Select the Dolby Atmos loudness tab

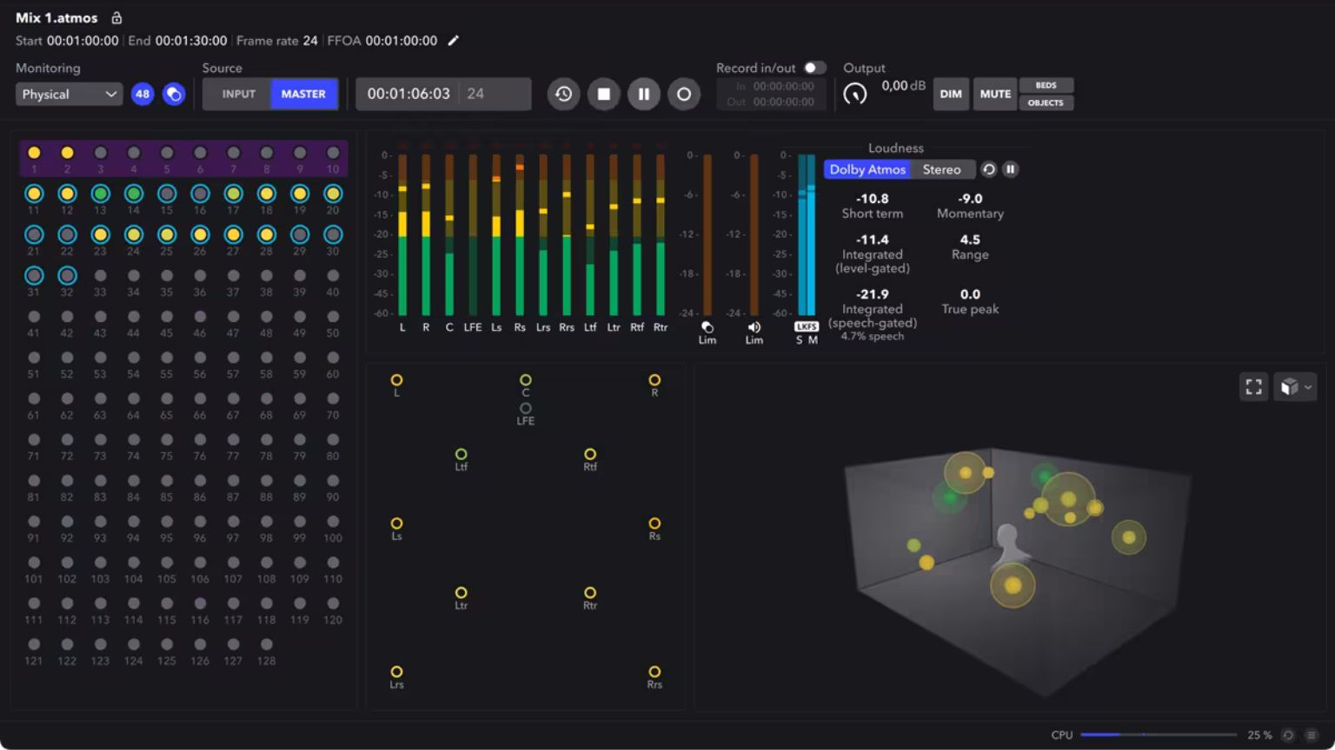click(x=867, y=169)
